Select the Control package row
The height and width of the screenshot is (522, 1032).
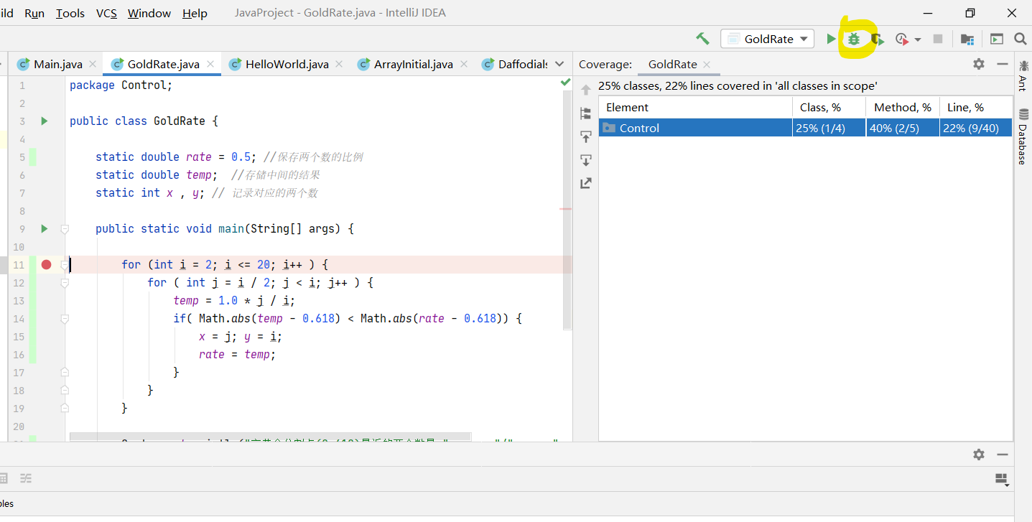(x=805, y=128)
